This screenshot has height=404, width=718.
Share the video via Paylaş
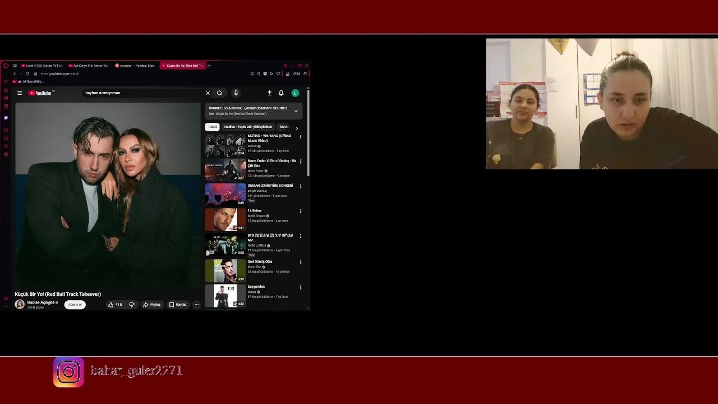(151, 305)
